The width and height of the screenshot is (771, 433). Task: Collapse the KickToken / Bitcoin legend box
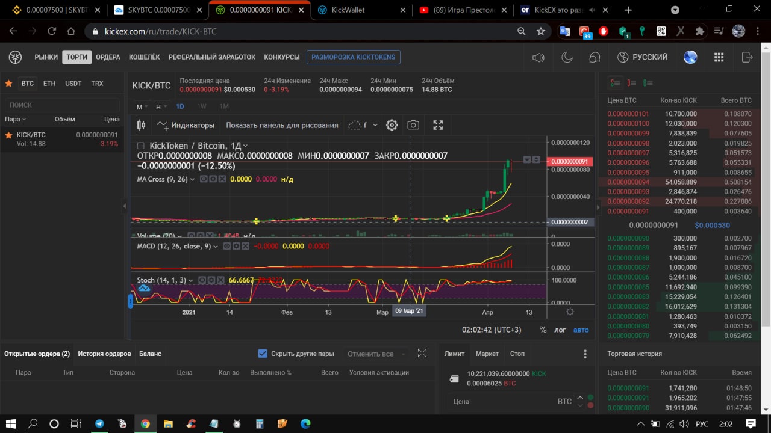(x=141, y=146)
